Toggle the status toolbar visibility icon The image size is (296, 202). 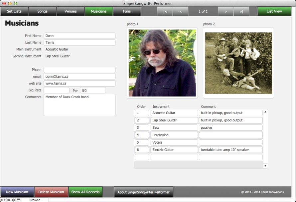[19, 200]
